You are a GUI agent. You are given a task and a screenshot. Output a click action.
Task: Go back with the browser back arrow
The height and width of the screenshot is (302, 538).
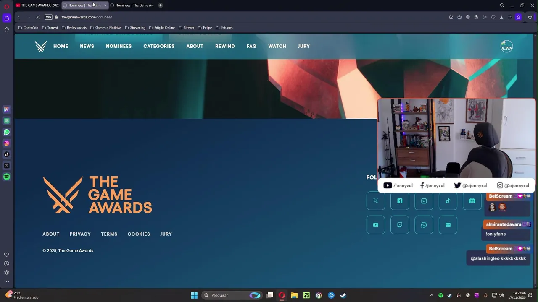point(18,17)
